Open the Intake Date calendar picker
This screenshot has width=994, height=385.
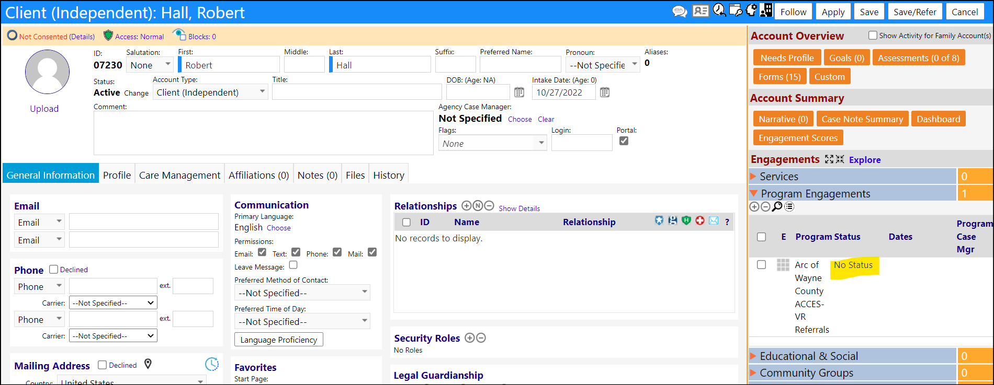pyautogui.click(x=604, y=92)
